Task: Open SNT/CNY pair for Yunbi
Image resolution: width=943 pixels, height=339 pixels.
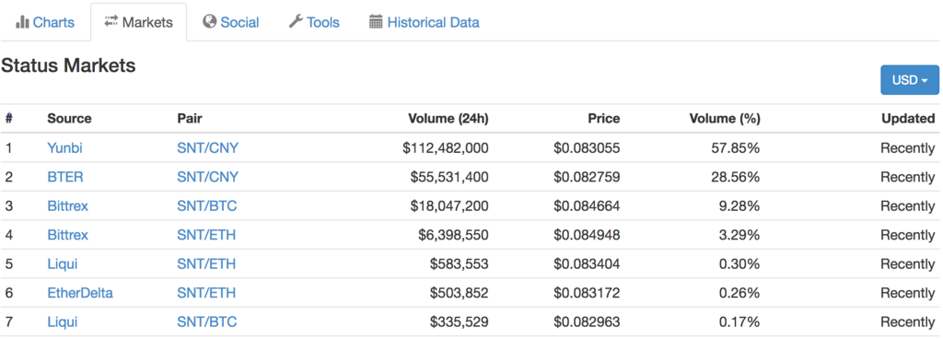Action: 207,148
